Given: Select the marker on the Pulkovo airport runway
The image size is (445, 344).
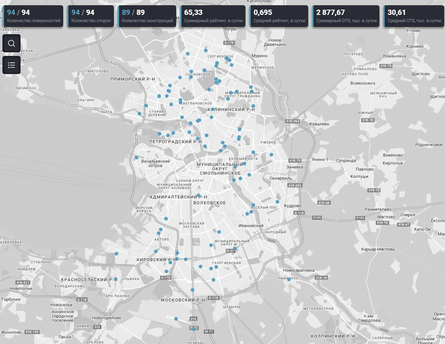Looking at the screenshot, I should (176, 319).
